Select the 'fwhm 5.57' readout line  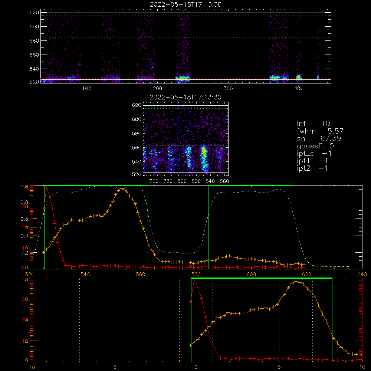click(320, 131)
